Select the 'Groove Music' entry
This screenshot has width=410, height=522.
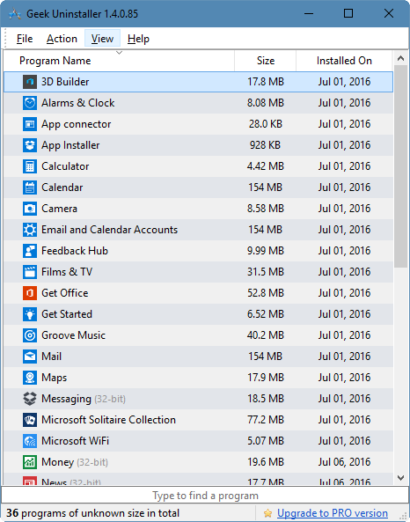click(x=73, y=335)
